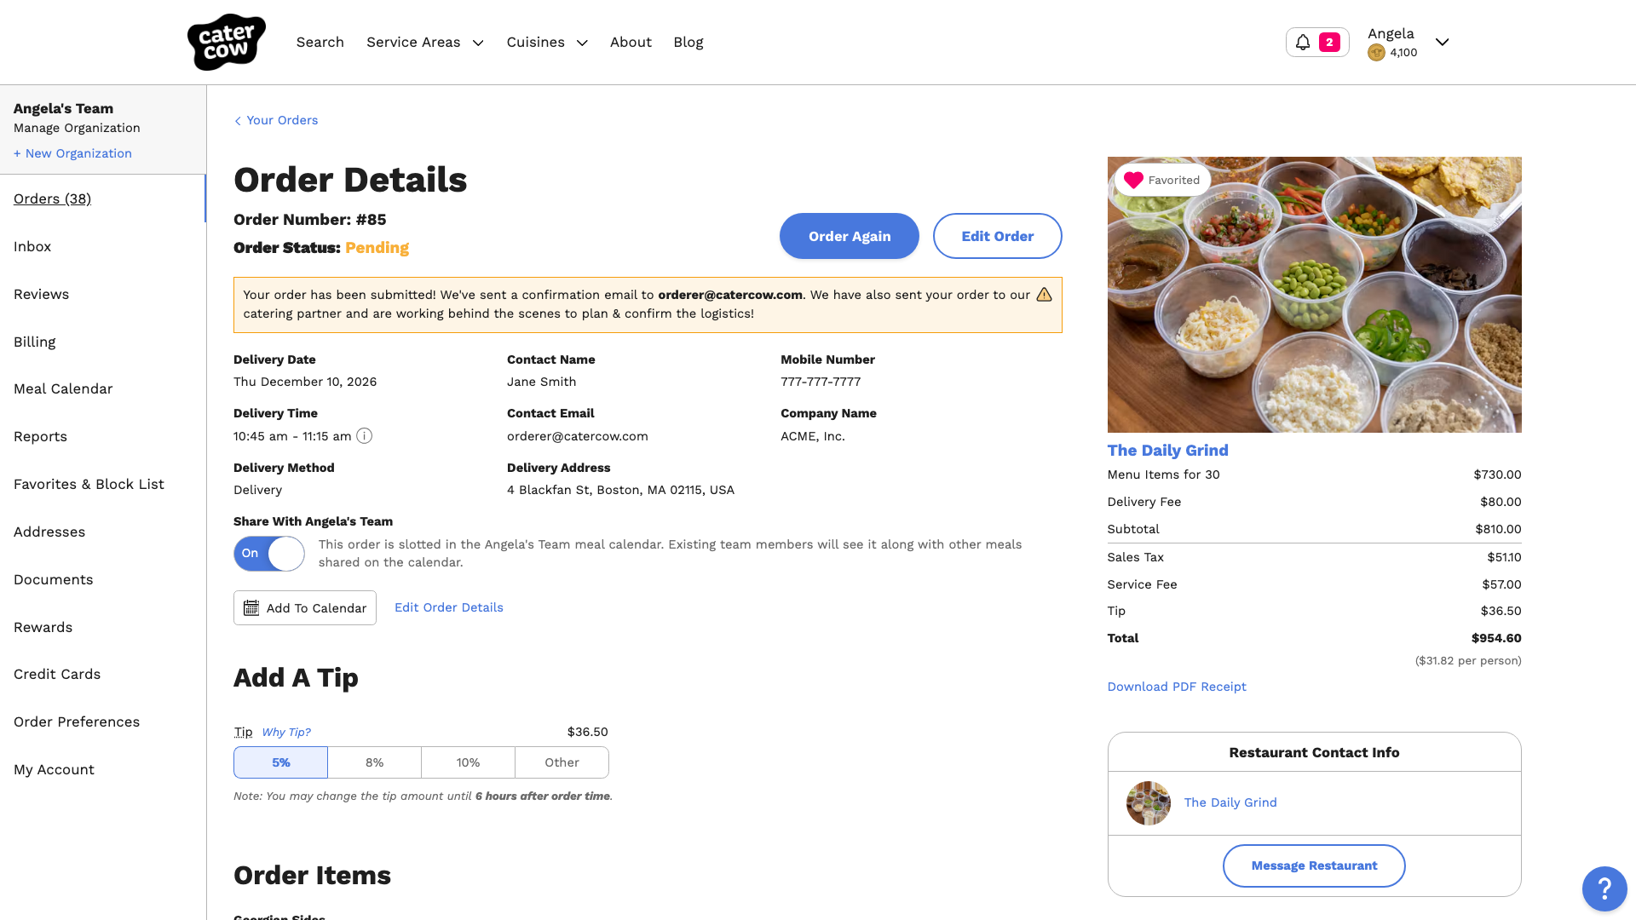This screenshot has width=1636, height=920.
Task: Open the Angela account menu chevron
Action: [x=1442, y=42]
